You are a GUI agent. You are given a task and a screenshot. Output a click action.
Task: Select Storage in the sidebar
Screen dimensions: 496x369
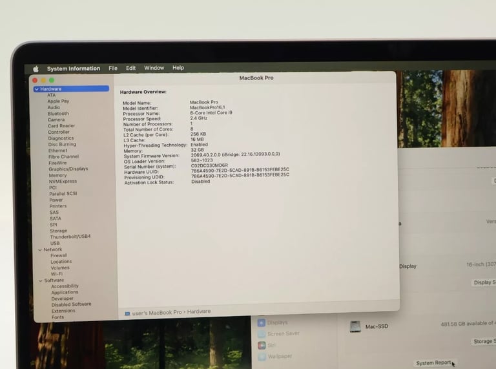(59, 231)
